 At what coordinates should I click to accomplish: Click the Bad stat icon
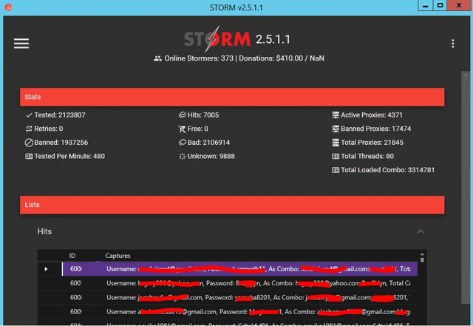pyautogui.click(x=183, y=143)
